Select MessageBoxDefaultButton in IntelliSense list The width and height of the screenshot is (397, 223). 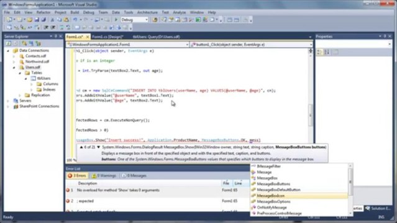tap(299, 190)
